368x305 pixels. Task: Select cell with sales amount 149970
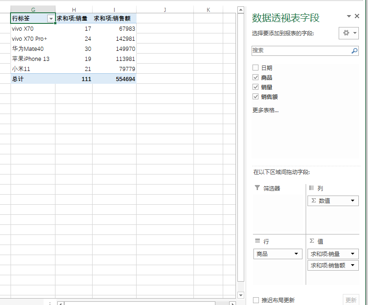(114, 49)
